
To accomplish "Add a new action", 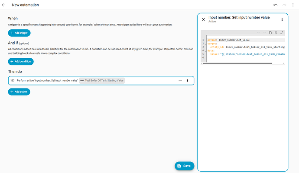I will pos(19,92).
